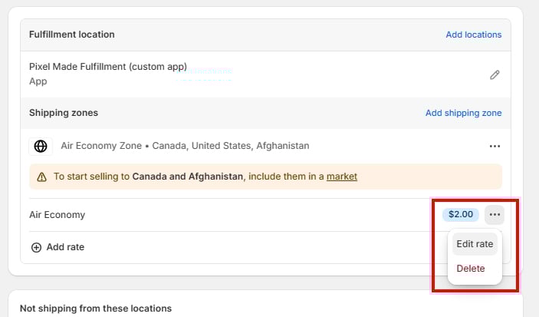Select the Air Economy rate name
This screenshot has width=539, height=317.
[57, 215]
